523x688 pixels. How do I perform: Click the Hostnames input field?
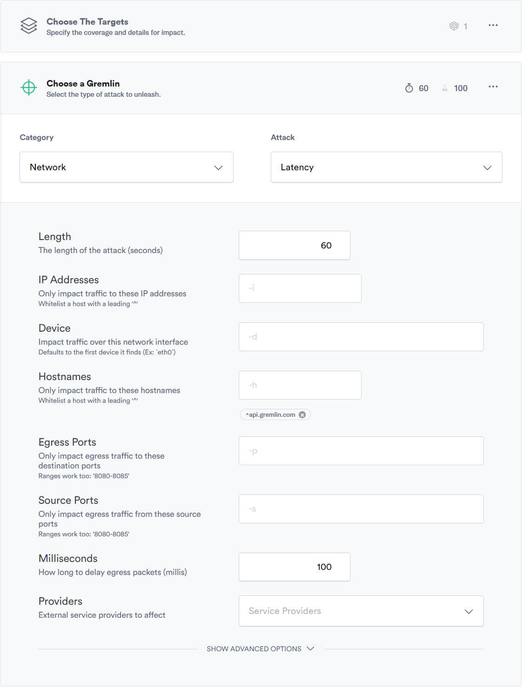tap(300, 385)
